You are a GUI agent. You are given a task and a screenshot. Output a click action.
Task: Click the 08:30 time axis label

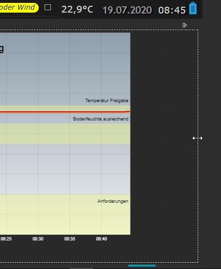click(38, 239)
